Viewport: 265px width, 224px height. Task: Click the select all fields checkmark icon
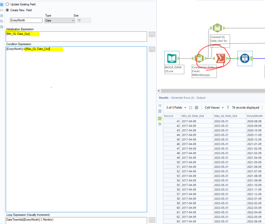[x=191, y=107]
